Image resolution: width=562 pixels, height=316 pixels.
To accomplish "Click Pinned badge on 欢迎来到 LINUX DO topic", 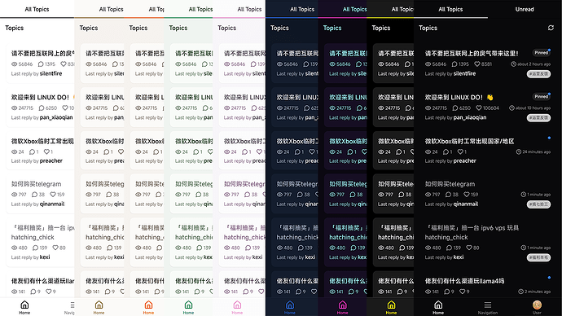I will tap(541, 96).
